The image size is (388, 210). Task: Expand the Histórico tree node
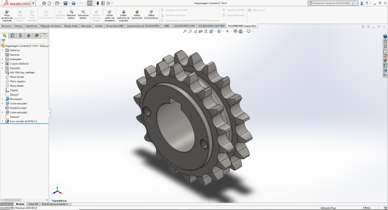tap(2, 50)
